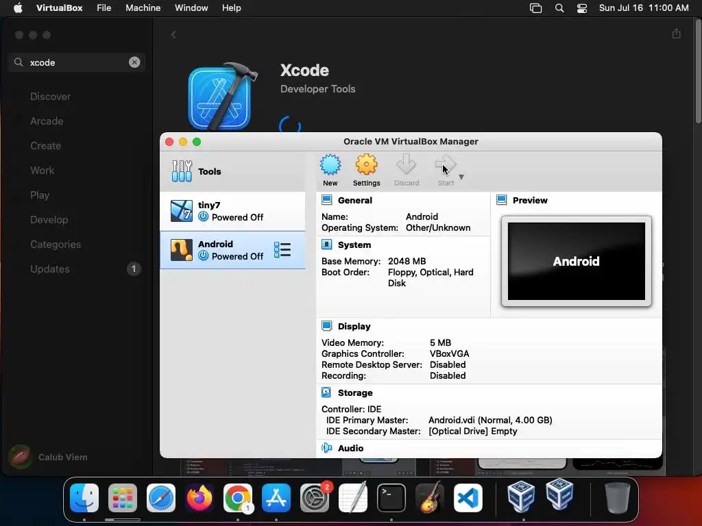Click the Display section header
This screenshot has height=526, width=702.
(x=354, y=327)
